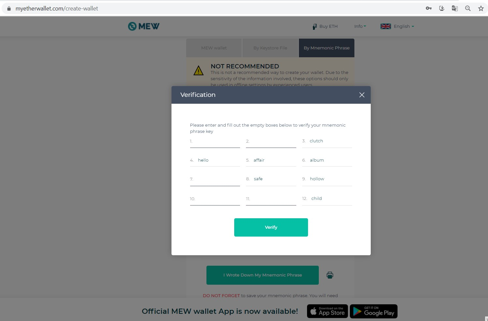Focus the empty word 7 input field
488x321 pixels.
[x=215, y=180]
